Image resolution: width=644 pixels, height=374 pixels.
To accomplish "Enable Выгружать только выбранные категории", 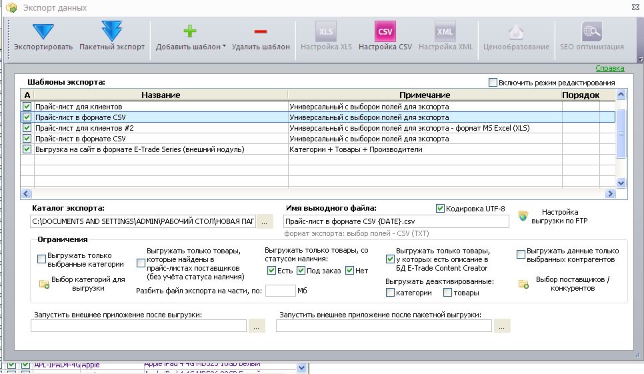I will [x=41, y=259].
